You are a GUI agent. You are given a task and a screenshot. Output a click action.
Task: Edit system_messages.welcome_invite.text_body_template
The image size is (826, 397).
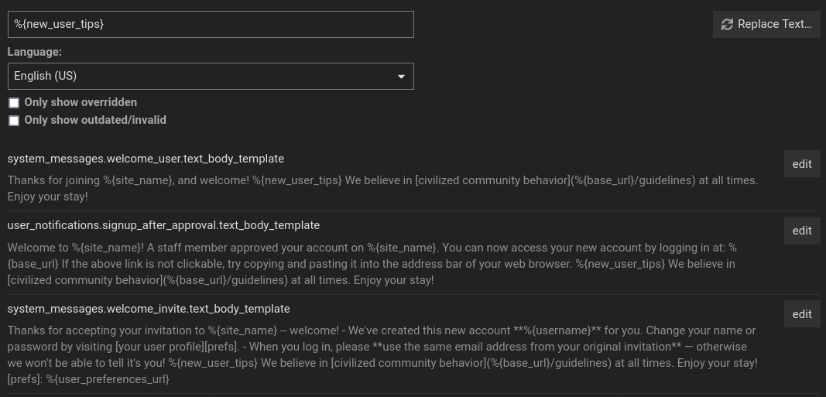[x=802, y=314]
